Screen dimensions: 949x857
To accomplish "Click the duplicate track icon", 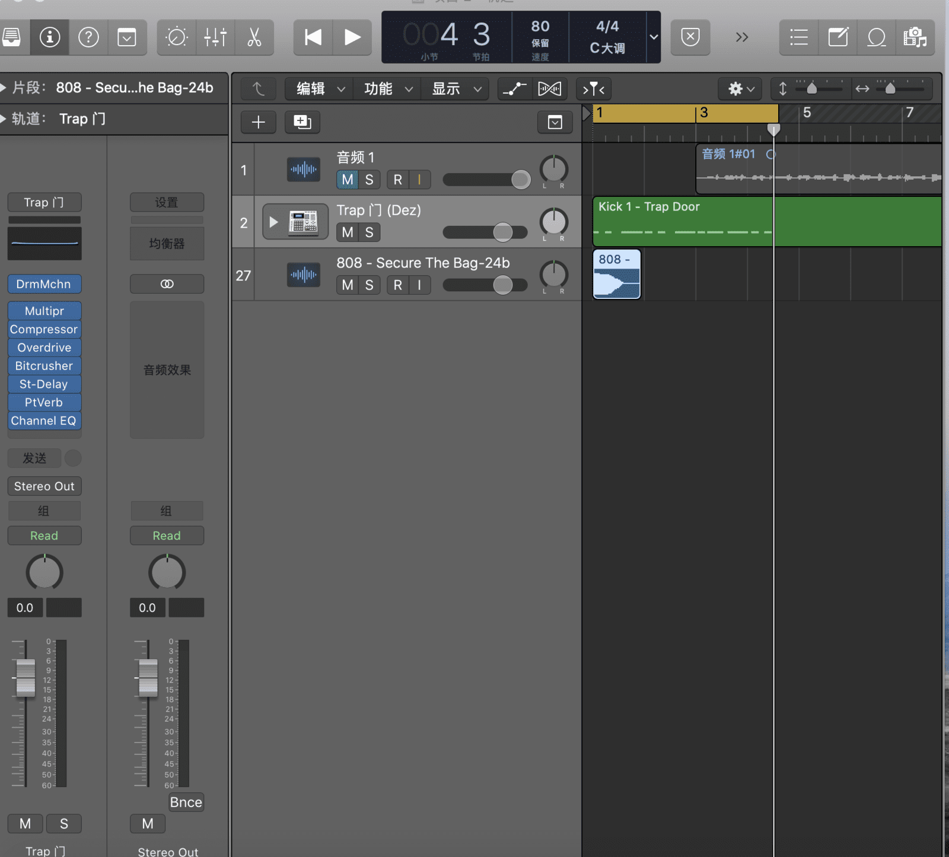I will (x=302, y=122).
